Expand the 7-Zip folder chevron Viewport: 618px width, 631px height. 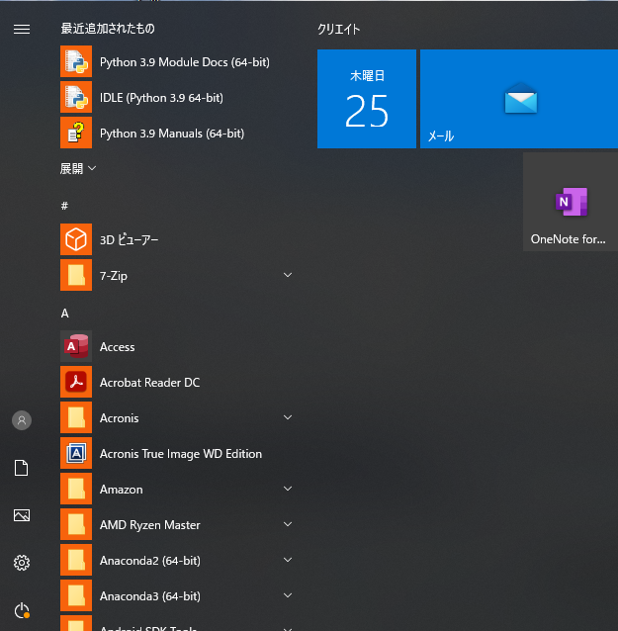click(288, 275)
